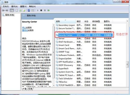Select the SogouUpdate service row
The image size is (130, 95).
coord(84,59)
